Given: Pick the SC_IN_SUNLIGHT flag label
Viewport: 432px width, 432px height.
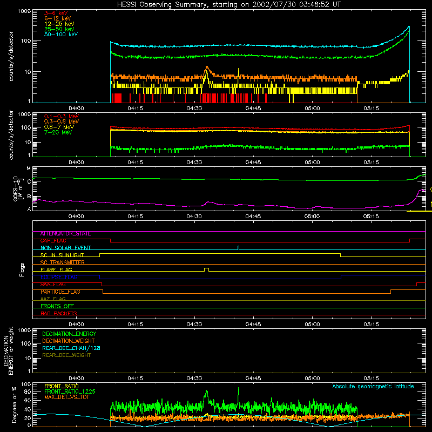Looking at the screenshot, I should click(62, 255).
